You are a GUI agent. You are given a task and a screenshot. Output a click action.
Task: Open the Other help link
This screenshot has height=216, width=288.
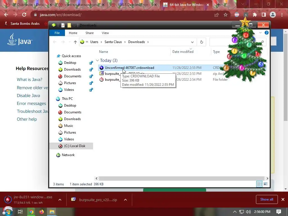(27, 119)
